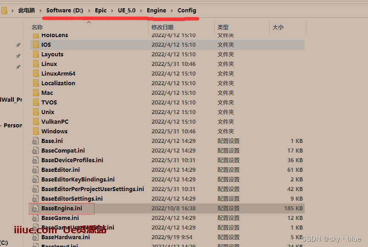Click the Linux folder icon
Image resolution: width=368 pixels, height=247 pixels.
pyautogui.click(x=36, y=64)
